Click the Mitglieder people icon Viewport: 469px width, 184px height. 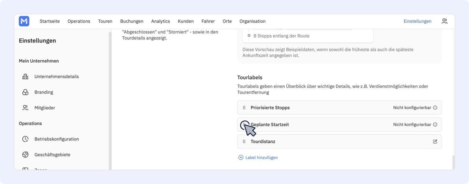25,108
